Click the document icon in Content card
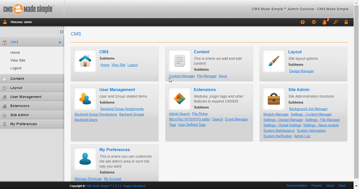 coord(179,61)
